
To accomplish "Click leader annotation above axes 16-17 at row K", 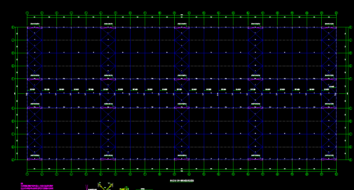I will click(x=255, y=24).
